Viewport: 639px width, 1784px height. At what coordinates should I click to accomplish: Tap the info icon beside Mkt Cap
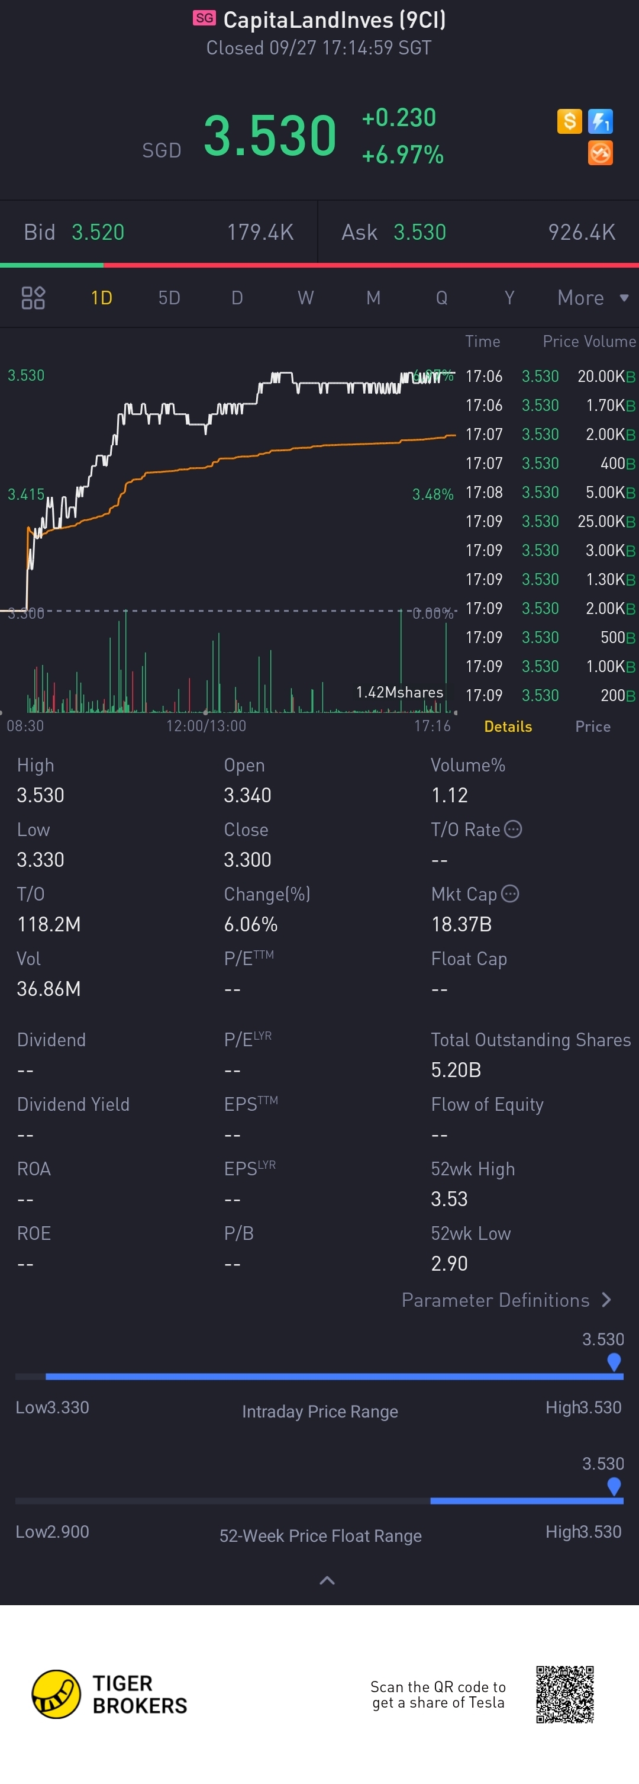510,893
